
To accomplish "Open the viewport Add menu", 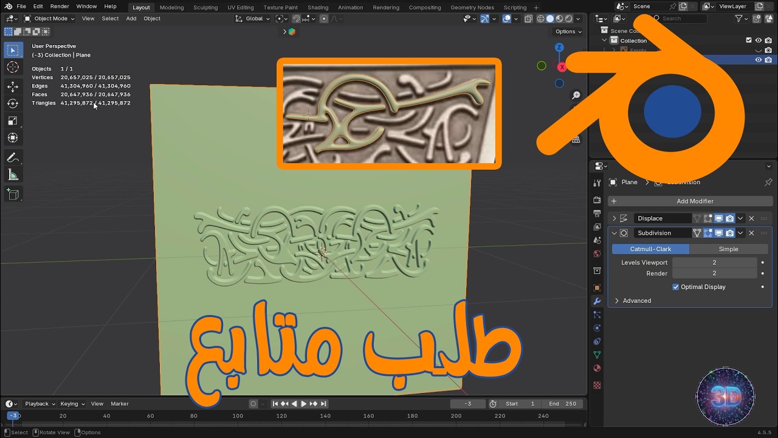I will click(131, 19).
